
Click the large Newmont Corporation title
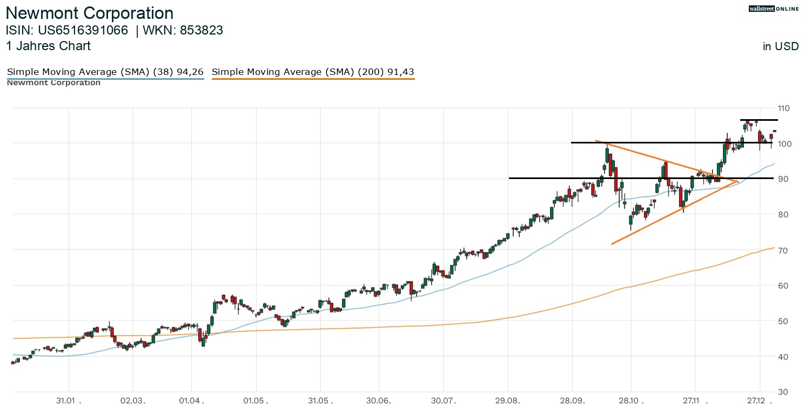(90, 13)
